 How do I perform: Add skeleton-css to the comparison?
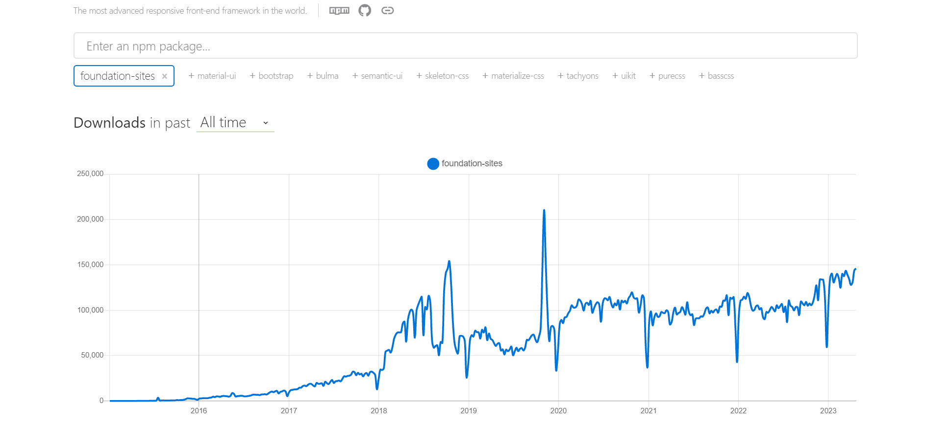(x=443, y=76)
